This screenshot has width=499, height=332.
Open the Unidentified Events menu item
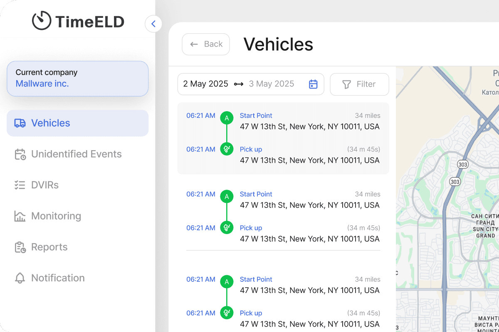76,154
